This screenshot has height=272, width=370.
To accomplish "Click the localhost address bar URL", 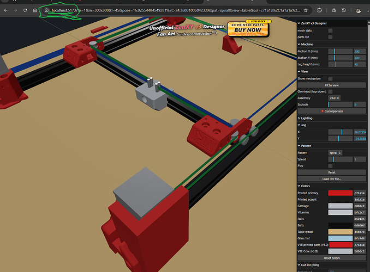I will tap(176, 10).
